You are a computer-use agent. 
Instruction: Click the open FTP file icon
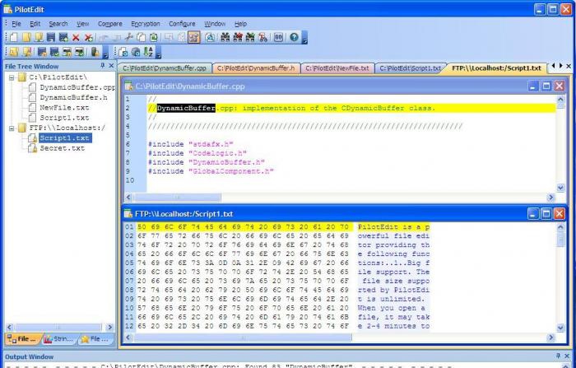[x=39, y=37]
